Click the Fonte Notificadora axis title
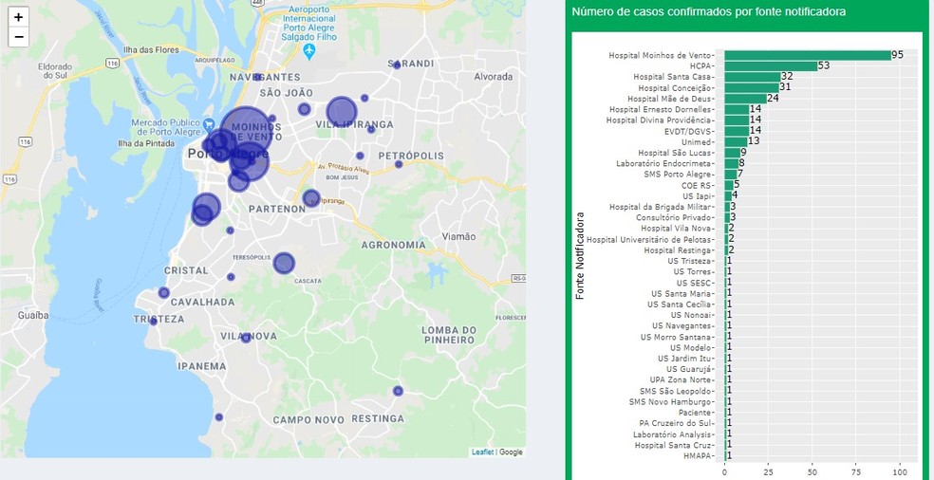Viewport: 934px width, 480px height. point(580,255)
